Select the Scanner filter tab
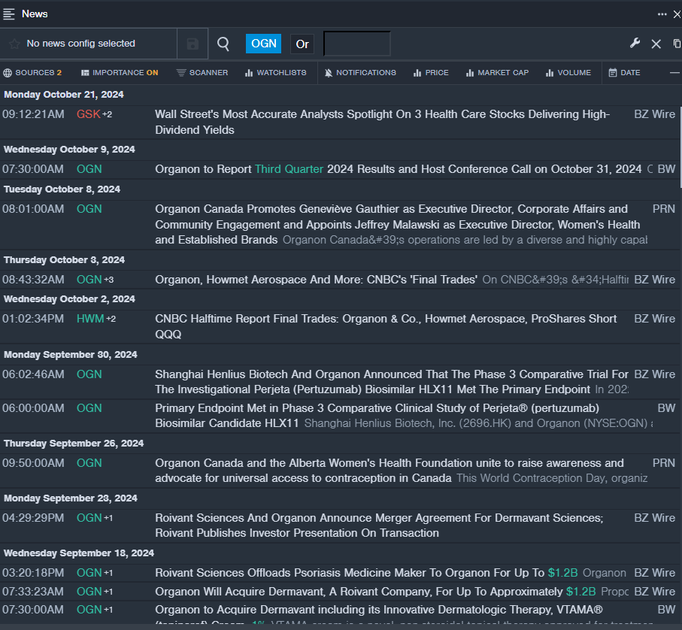This screenshot has width=682, height=630. (x=202, y=73)
